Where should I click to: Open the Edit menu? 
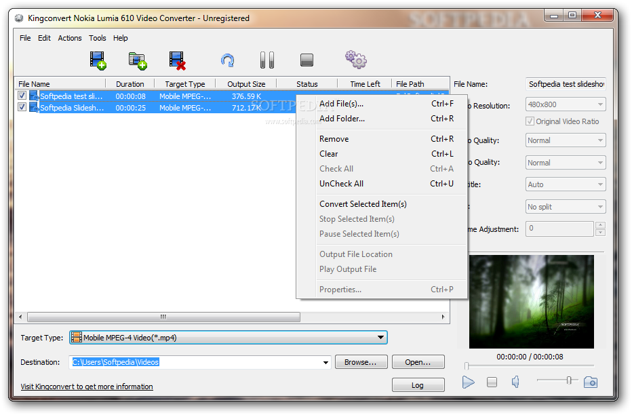[x=44, y=38]
